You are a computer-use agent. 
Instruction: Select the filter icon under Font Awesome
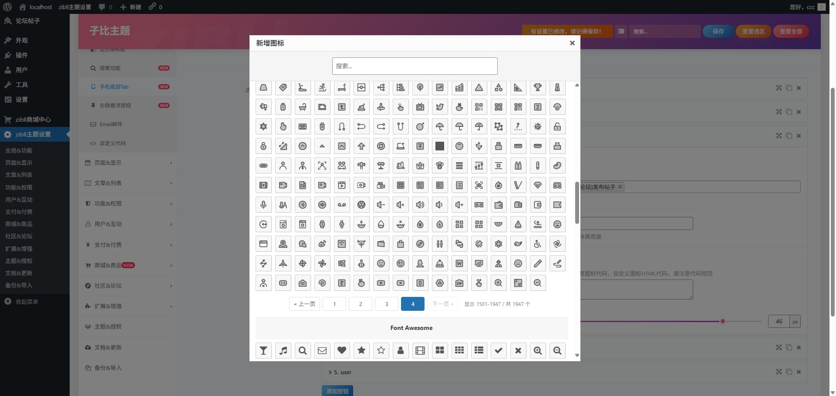coord(263,350)
